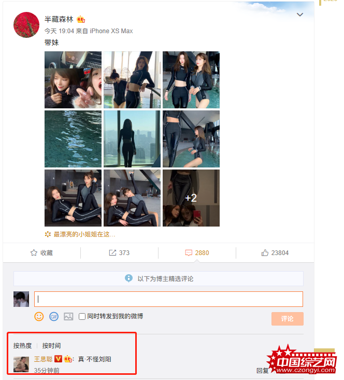The height and width of the screenshot is (380, 344).
Task: Open the 最漂亮的小姐姐在这 topic link
Action: (84, 234)
